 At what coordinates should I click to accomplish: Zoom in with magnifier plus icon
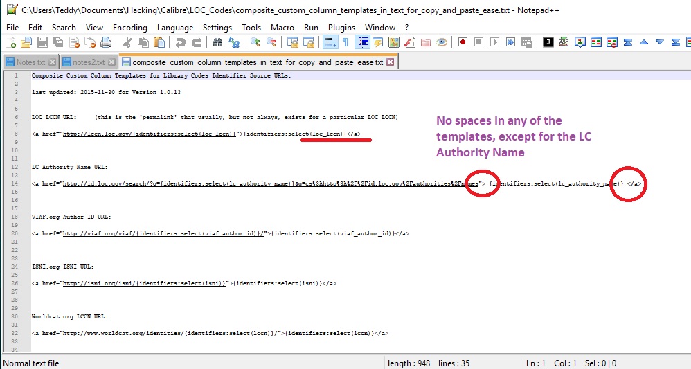255,42
